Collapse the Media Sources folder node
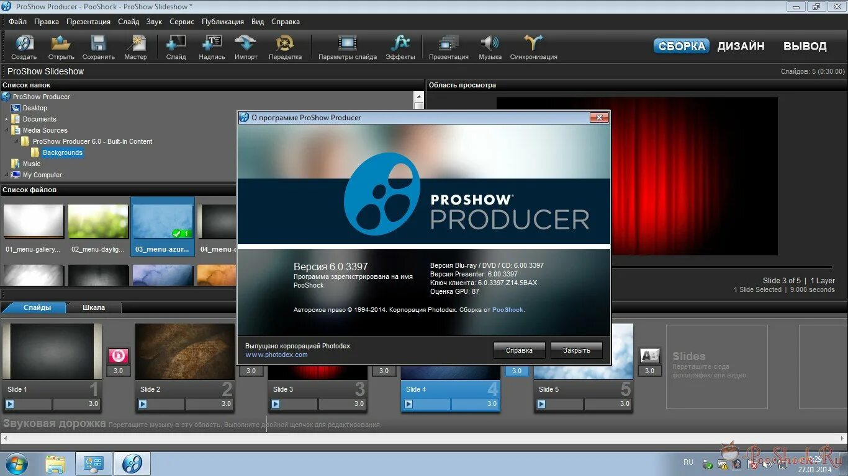The height and width of the screenshot is (476, 848). tap(7, 130)
